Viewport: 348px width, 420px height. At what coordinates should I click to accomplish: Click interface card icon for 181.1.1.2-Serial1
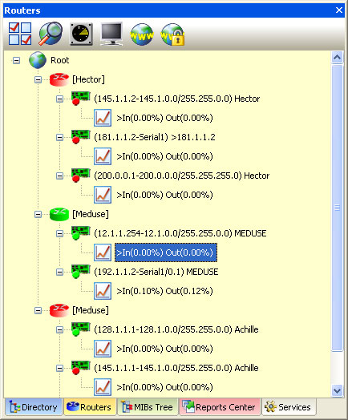[80, 137]
